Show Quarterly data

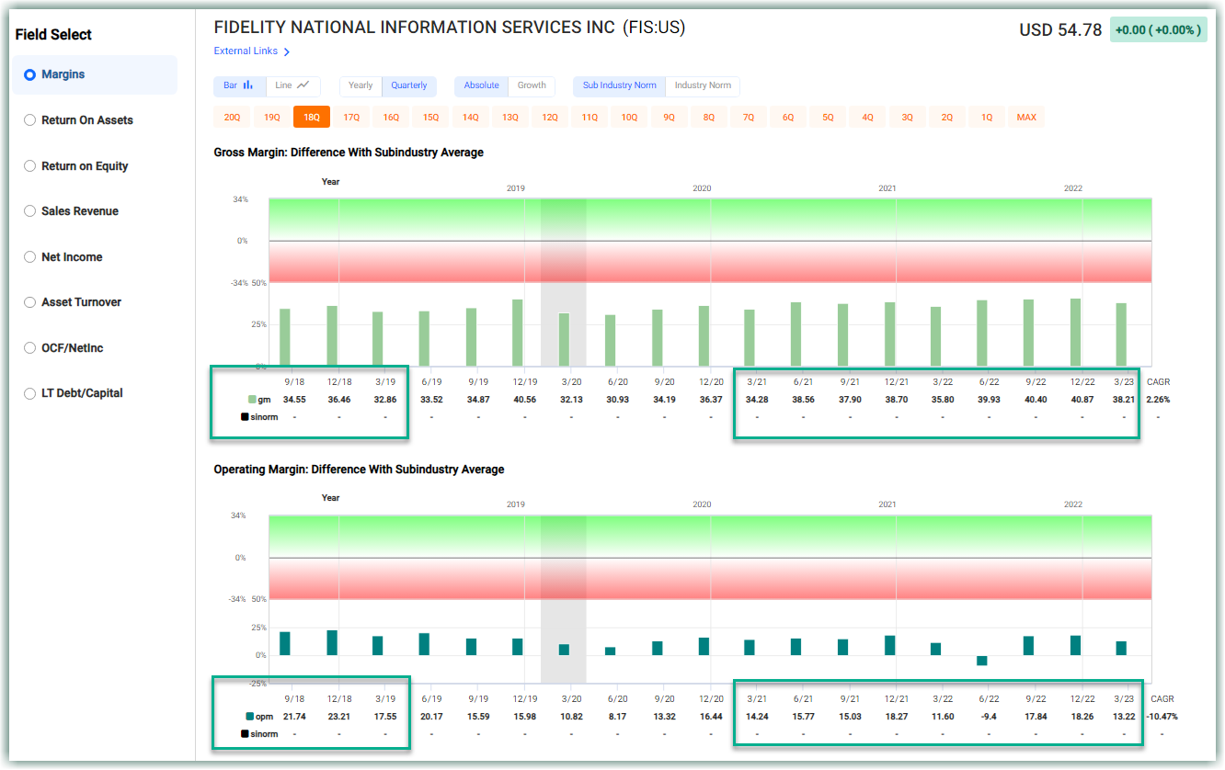click(409, 85)
